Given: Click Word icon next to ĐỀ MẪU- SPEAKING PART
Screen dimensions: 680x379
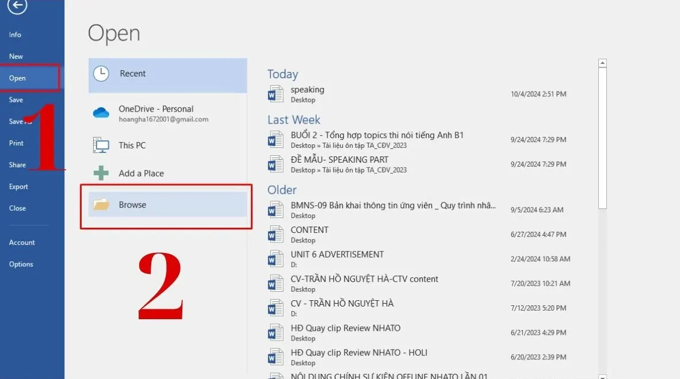Looking at the screenshot, I should coord(276,164).
